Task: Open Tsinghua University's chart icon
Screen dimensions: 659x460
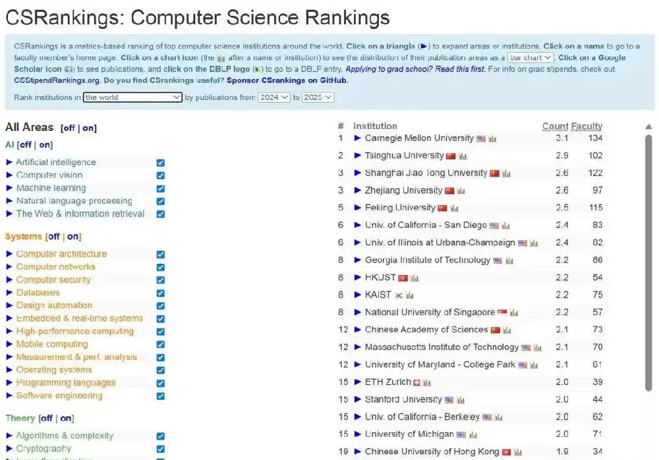Action: tap(463, 157)
